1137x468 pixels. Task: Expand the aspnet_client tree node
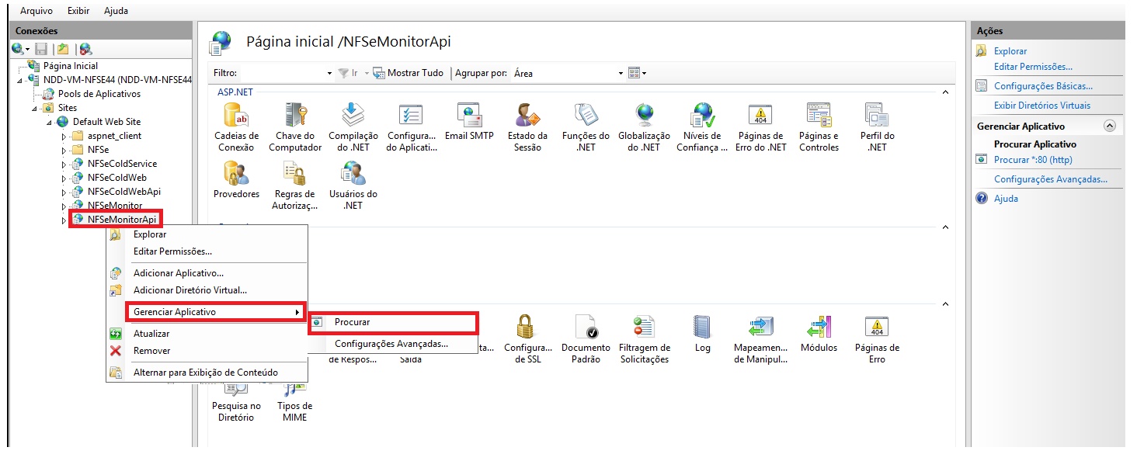pyautogui.click(x=64, y=136)
